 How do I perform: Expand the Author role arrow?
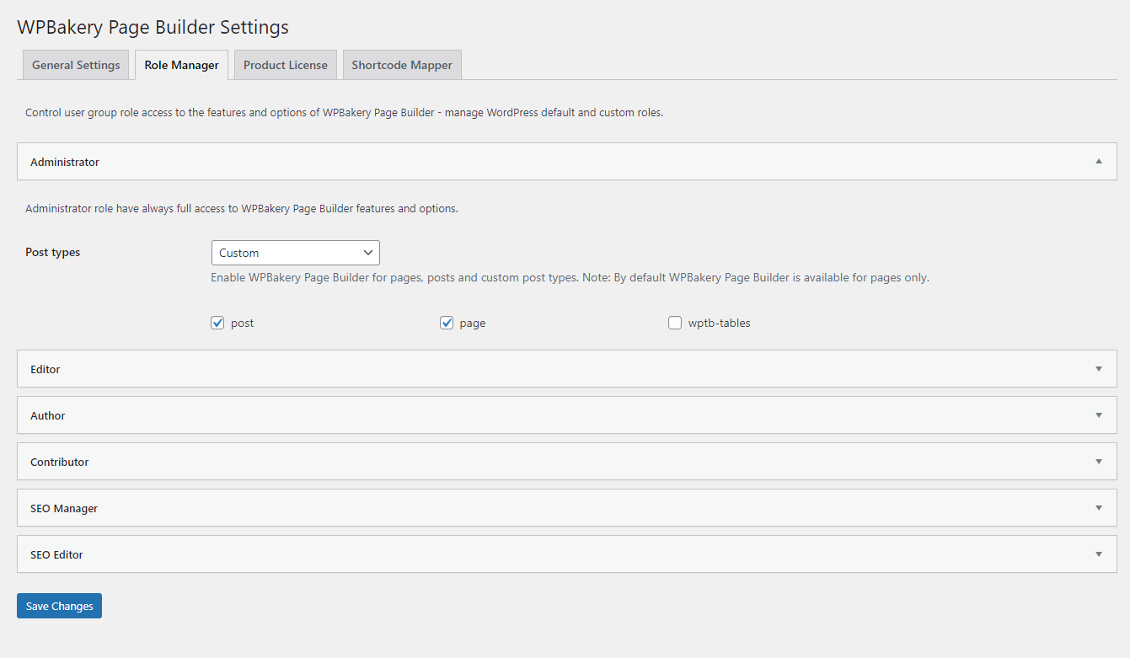[1099, 415]
